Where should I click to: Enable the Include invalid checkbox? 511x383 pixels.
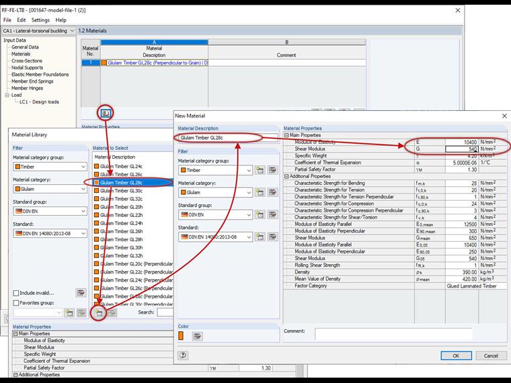pyautogui.click(x=16, y=293)
